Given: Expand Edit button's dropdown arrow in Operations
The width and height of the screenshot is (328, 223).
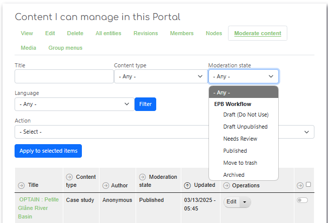Looking at the screenshot, I should [x=245, y=202].
